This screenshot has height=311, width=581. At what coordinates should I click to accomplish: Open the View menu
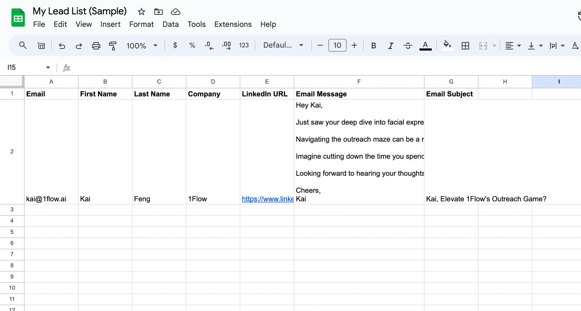point(84,24)
